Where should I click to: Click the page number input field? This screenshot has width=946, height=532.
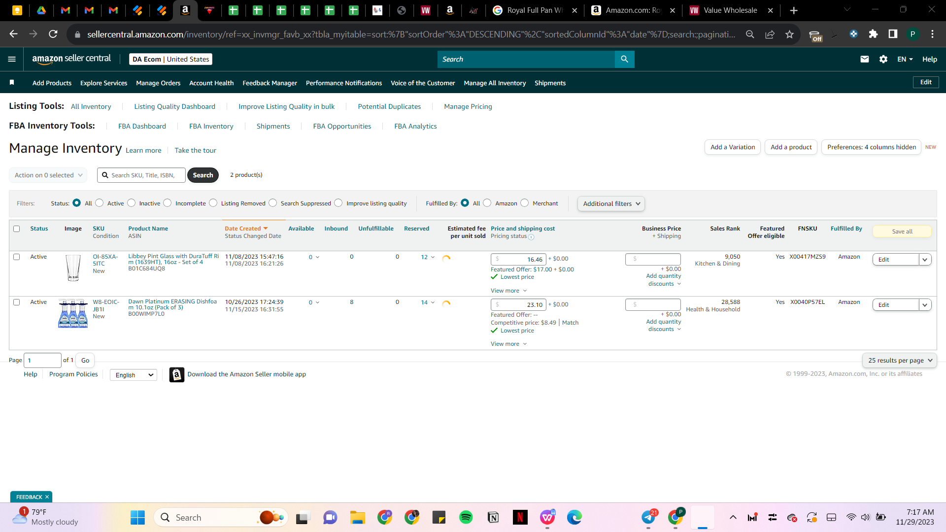[x=43, y=360]
